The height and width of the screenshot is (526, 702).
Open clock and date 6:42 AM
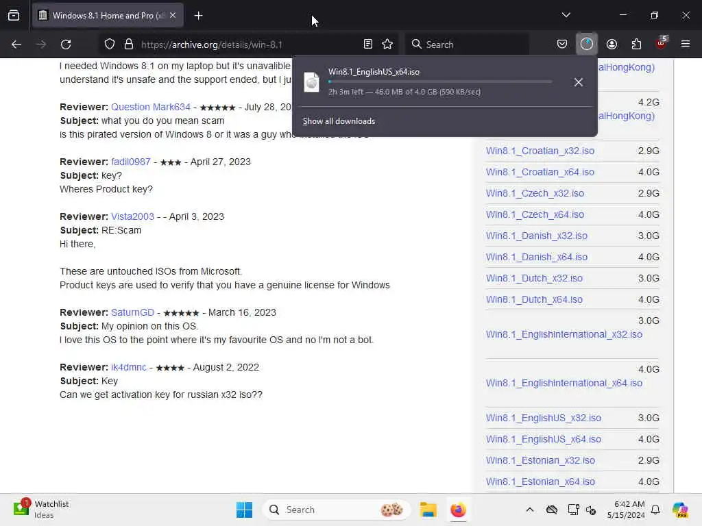click(x=626, y=510)
